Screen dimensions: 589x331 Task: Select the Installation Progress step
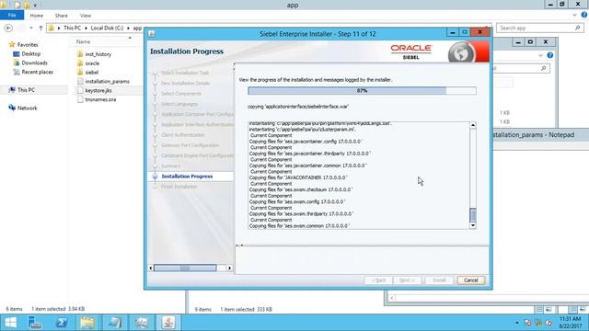point(187,177)
